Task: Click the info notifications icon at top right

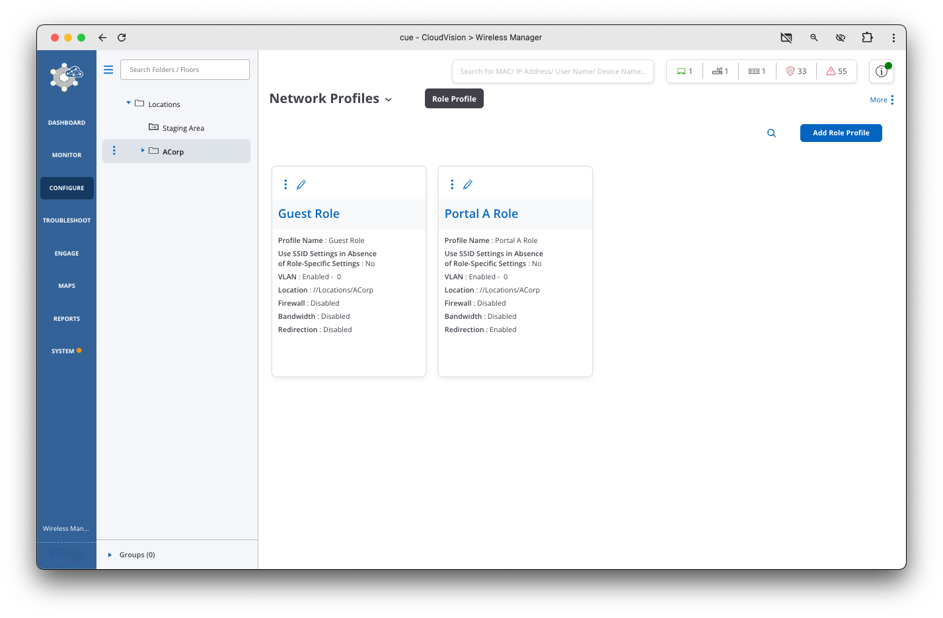Action: point(881,71)
